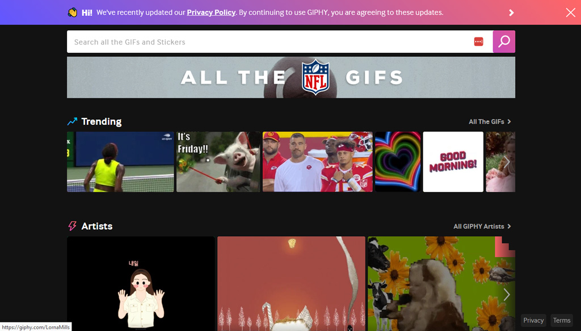Advance the Trending carousel with right arrow
This screenshot has width=581, height=331.
[507, 162]
